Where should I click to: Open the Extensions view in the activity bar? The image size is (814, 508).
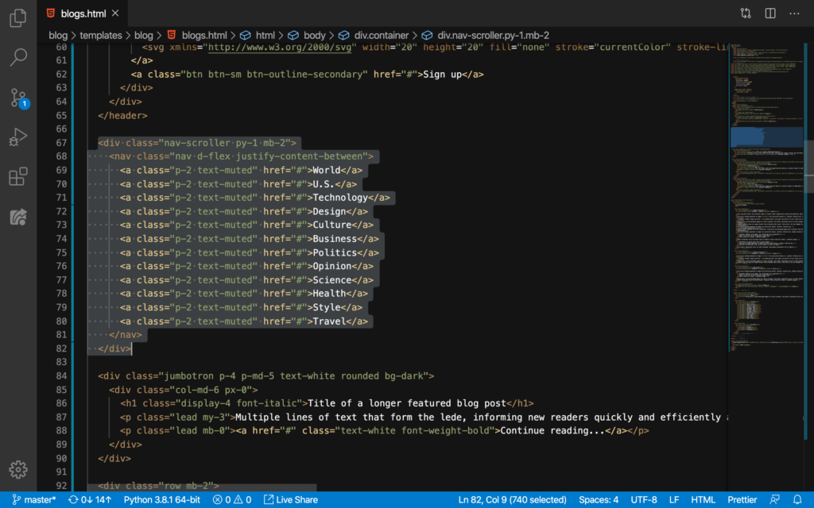[x=18, y=177]
